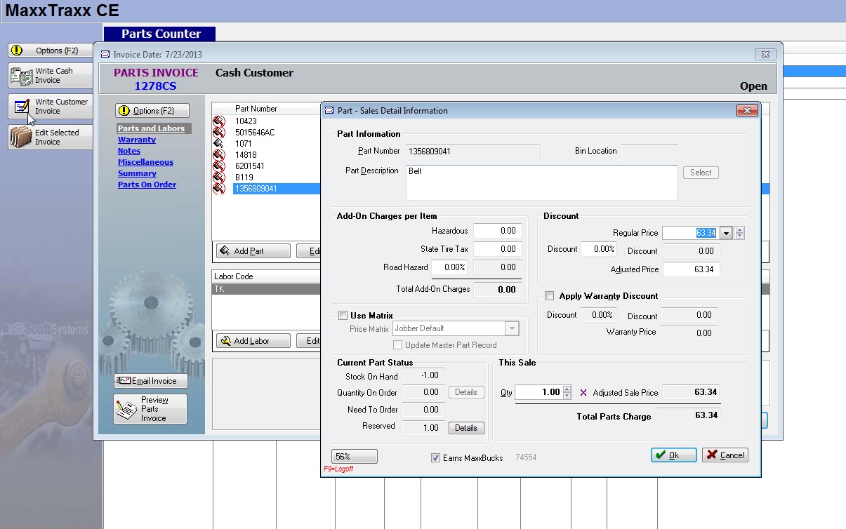
Task: Click the Hazardous charge field
Action: pos(496,231)
